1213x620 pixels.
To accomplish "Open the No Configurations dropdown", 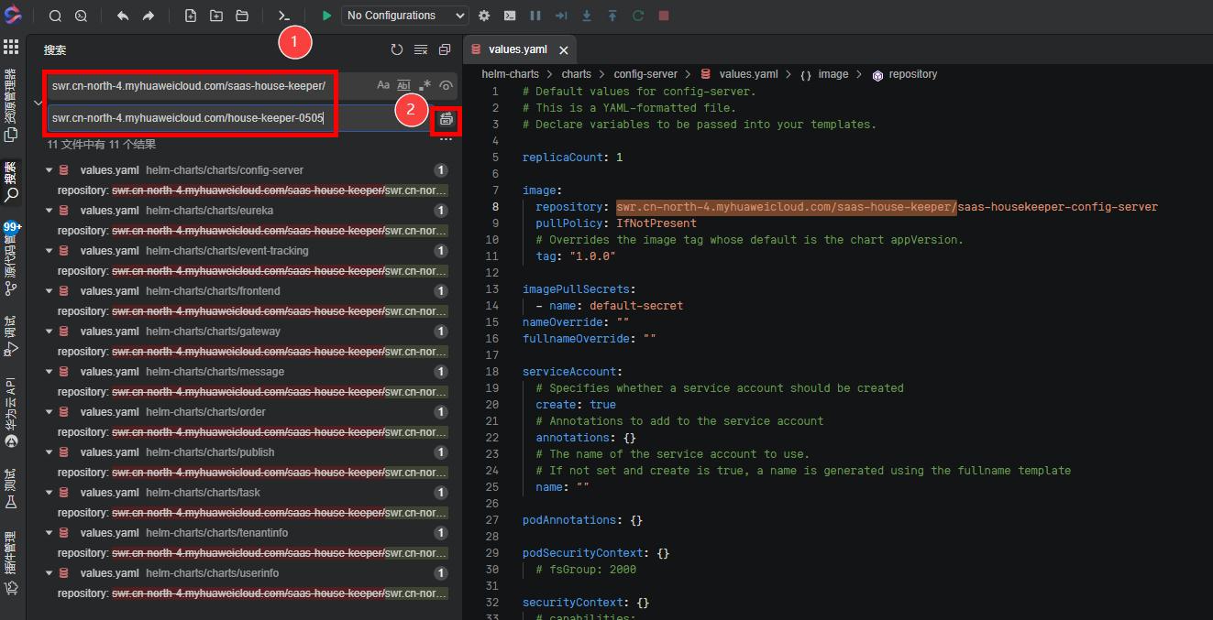I will tap(405, 16).
